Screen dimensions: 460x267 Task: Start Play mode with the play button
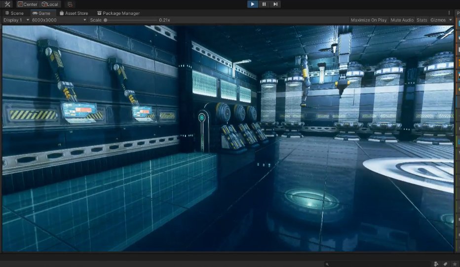click(x=253, y=4)
